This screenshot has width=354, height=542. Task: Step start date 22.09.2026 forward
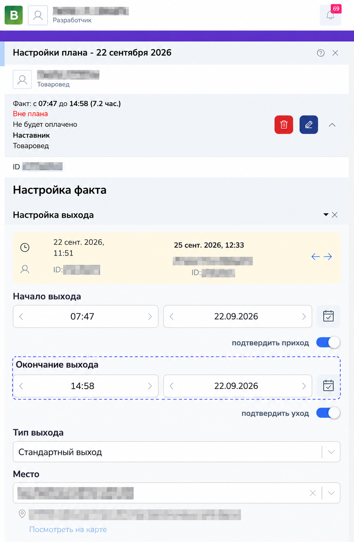point(304,316)
